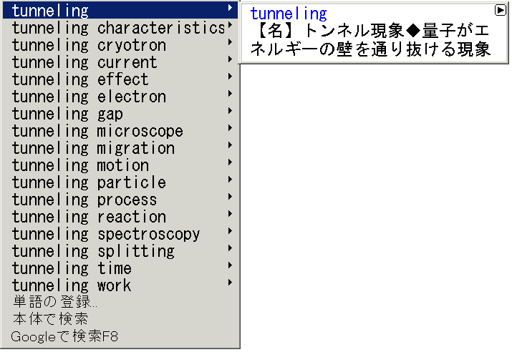Expand submenu arrow next to 'tunneling electron'

click(x=230, y=94)
